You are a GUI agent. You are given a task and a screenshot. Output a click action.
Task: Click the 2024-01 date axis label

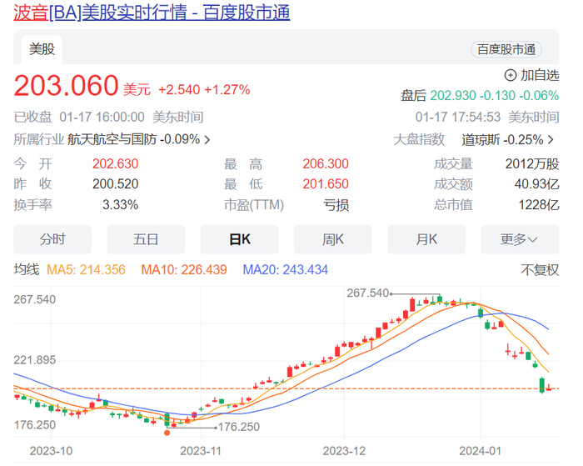tap(481, 451)
